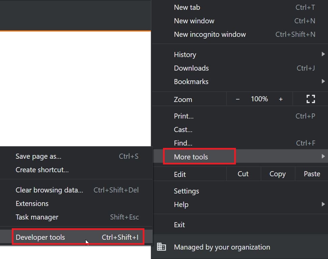Select Cast... menu entry

[x=240, y=130]
